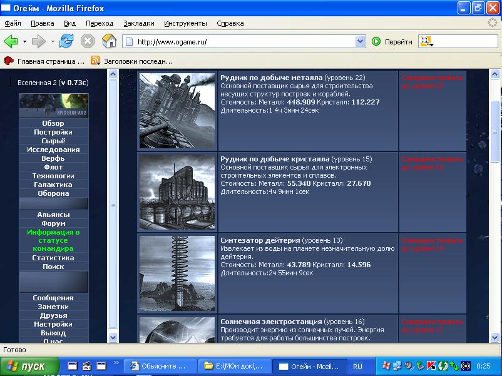
Task: Open Друзья in the game menu
Action: [x=53, y=315]
